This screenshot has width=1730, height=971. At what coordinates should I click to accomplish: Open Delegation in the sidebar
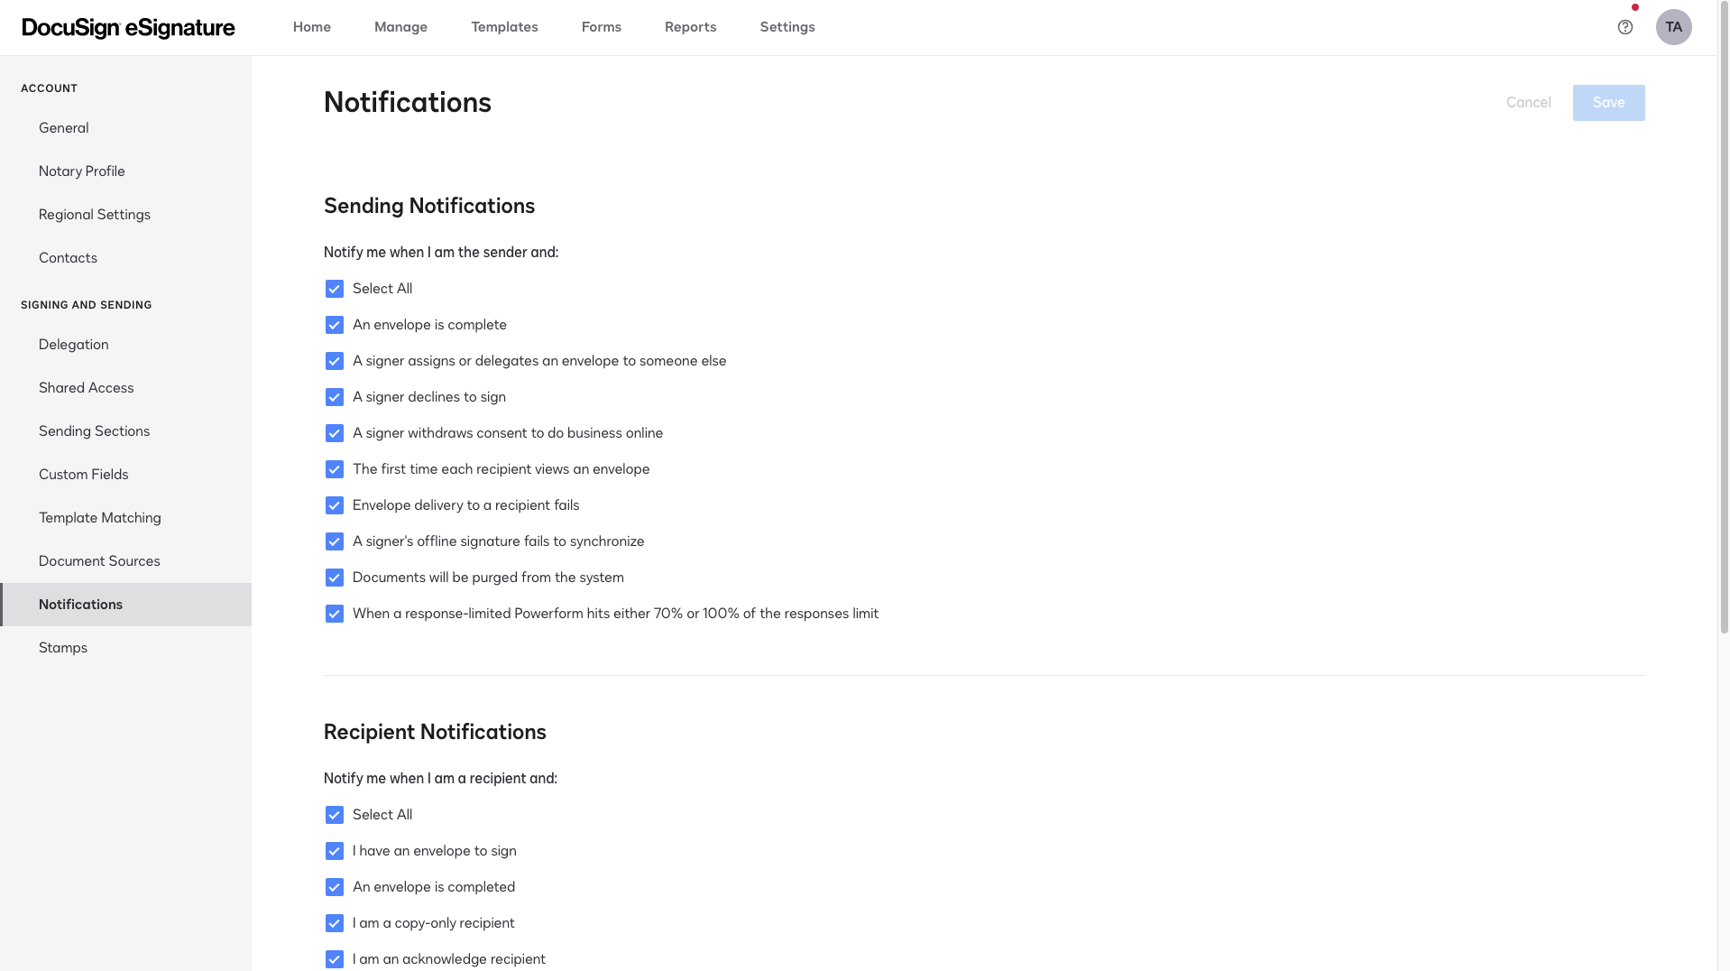(74, 345)
